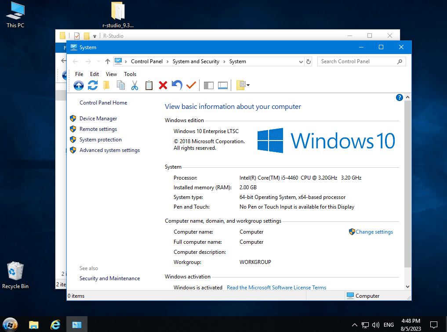Open System protection link
The image size is (447, 332).
(100, 140)
